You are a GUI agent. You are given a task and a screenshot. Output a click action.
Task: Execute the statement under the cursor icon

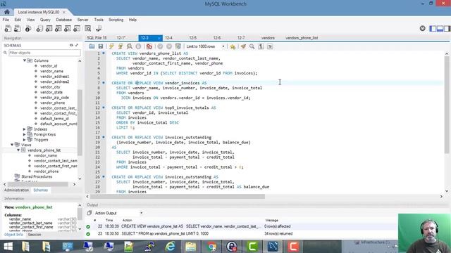121,46
